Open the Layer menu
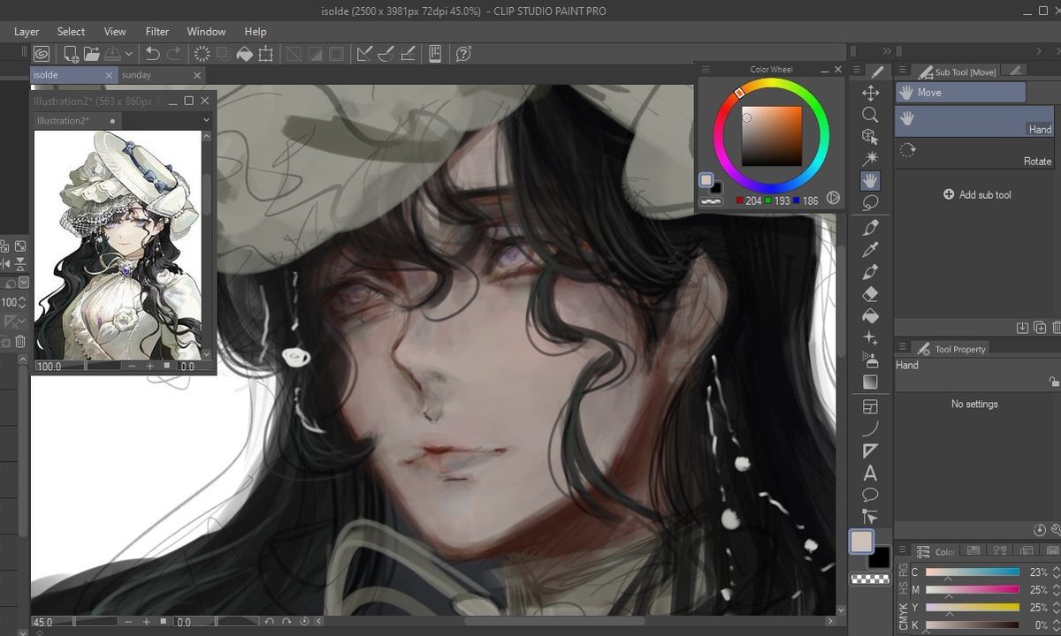 [27, 31]
